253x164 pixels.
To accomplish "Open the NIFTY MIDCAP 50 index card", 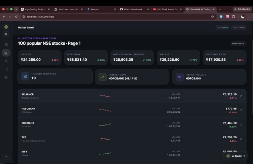I will click(225, 58).
